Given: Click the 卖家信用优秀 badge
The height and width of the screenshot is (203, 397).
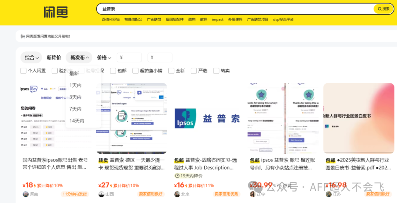Looking at the screenshot, I should click(226, 194).
